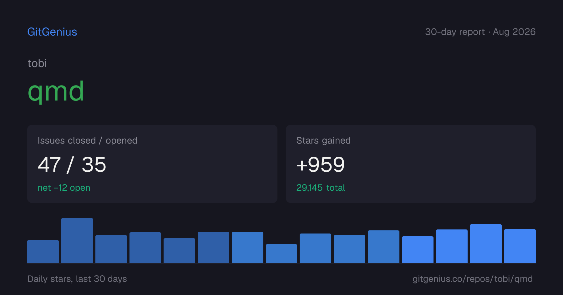Click the "29,145 total" text
Viewport: 563px width, 295px height.
pos(321,188)
